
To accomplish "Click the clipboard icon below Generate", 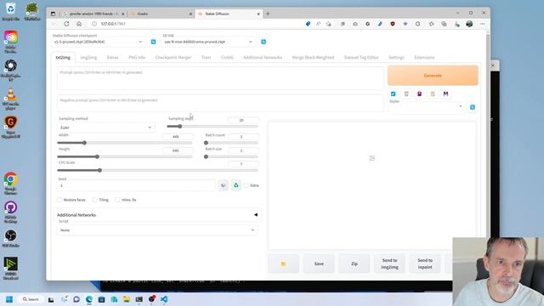I will coord(433,93).
